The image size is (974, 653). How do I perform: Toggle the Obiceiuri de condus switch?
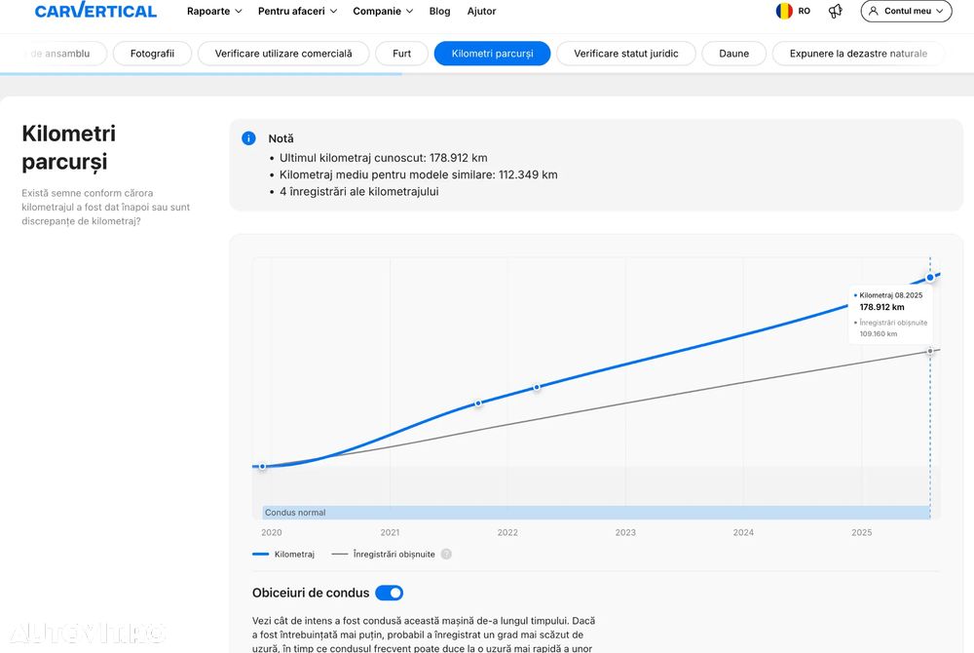(x=389, y=593)
